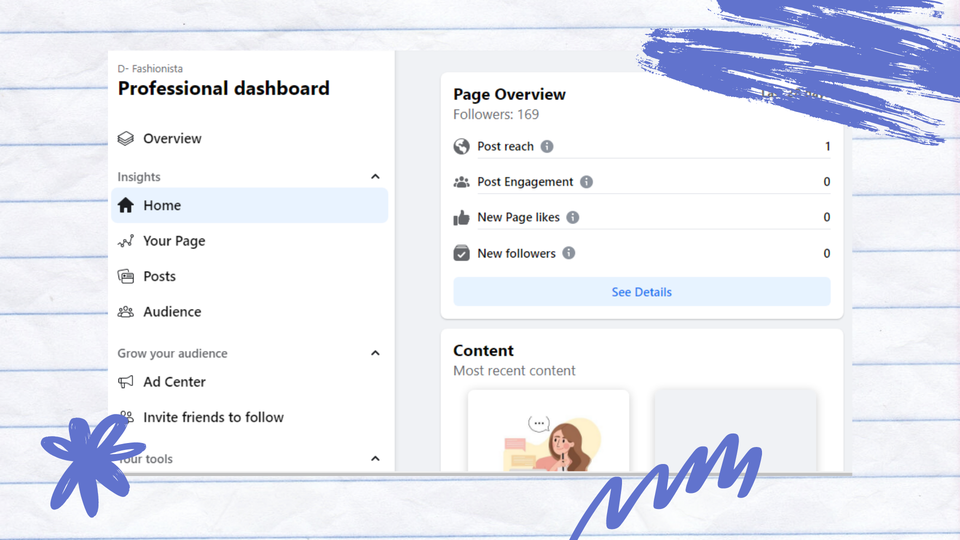Click the Posts newspaper icon
The height and width of the screenshot is (540, 960).
125,276
